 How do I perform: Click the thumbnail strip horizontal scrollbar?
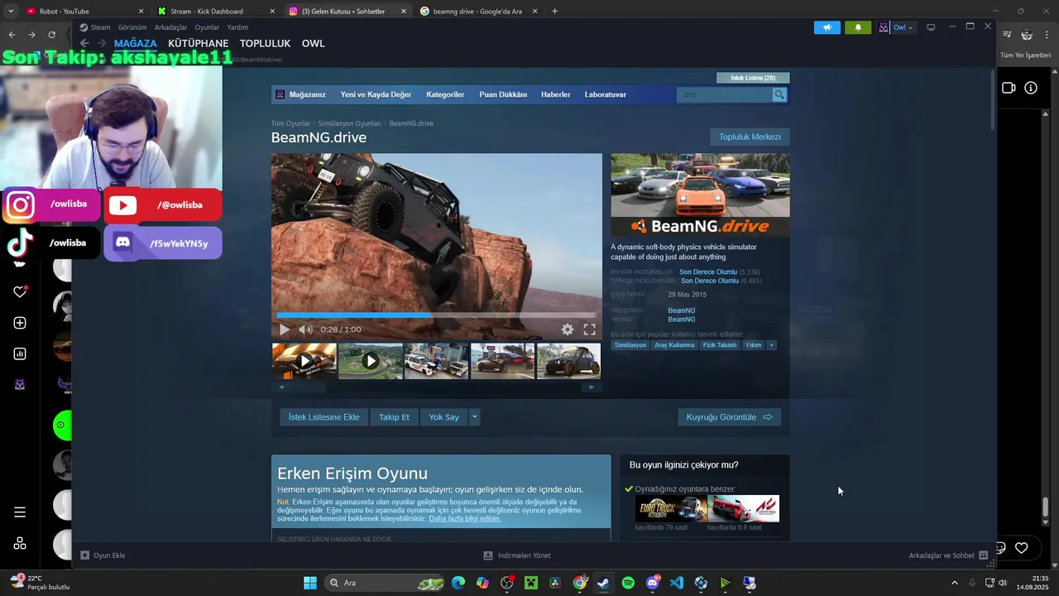(x=436, y=387)
